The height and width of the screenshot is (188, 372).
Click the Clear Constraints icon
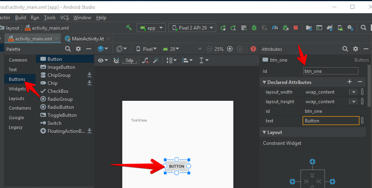tap(145, 60)
